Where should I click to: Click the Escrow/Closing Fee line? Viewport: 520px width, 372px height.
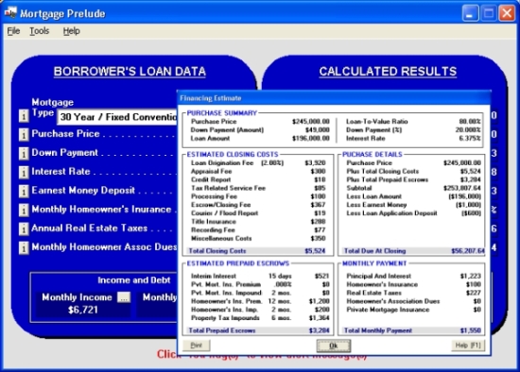[258, 205]
